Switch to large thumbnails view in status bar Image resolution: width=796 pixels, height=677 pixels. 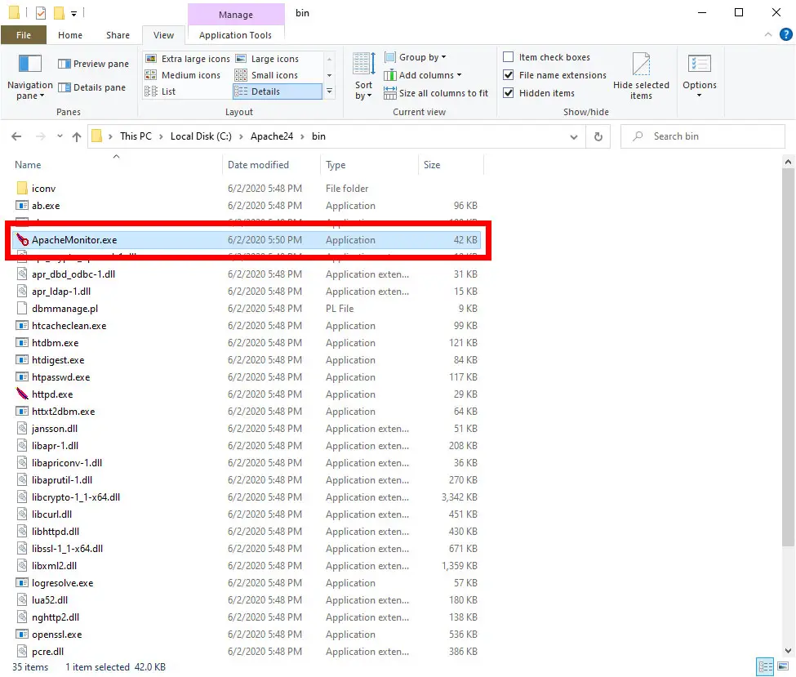(x=783, y=666)
